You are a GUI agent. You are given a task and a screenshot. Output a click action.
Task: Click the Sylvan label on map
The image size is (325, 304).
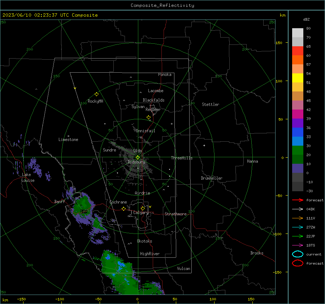[x=138, y=107]
